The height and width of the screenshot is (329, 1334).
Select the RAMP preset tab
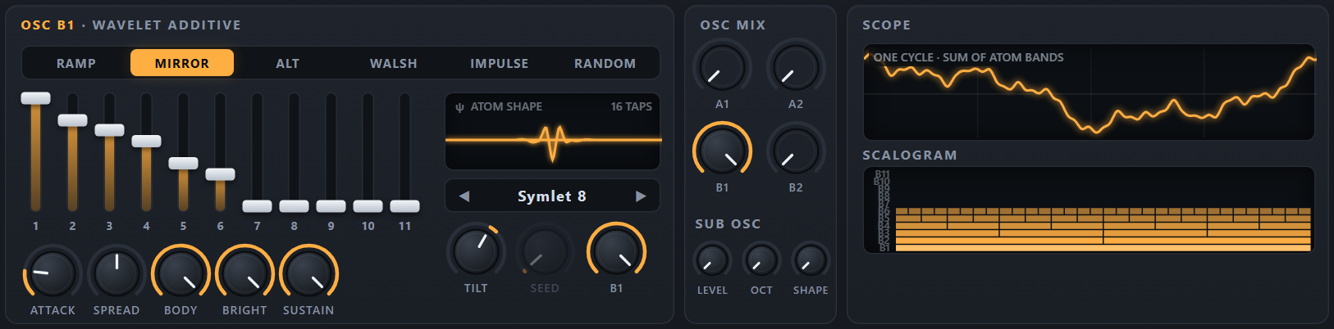click(76, 63)
